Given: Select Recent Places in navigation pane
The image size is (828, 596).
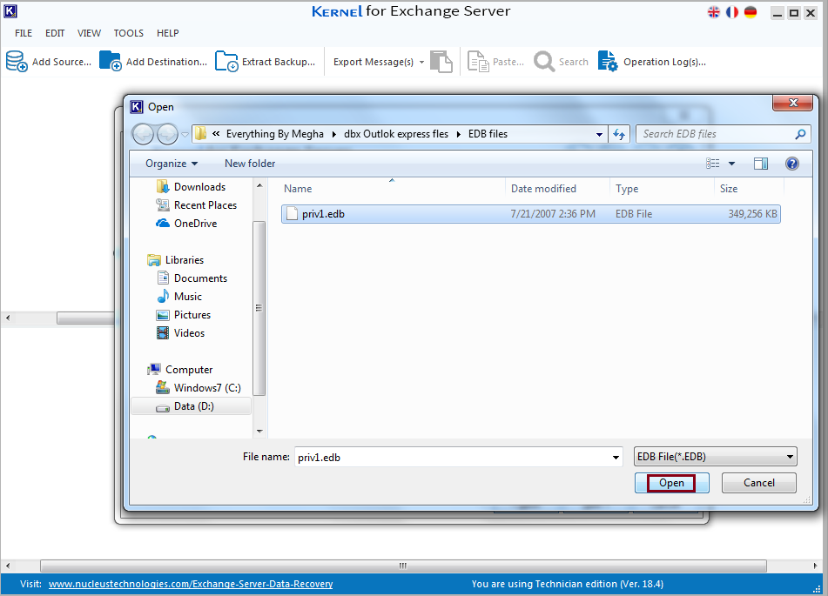Looking at the screenshot, I should [197, 204].
